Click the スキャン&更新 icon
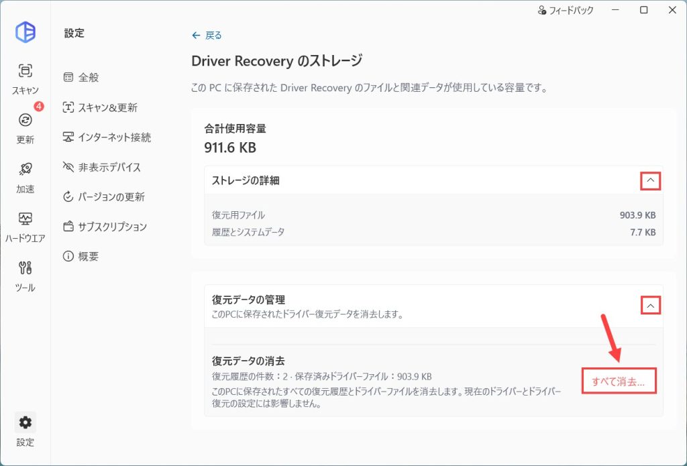Image resolution: width=687 pixels, height=466 pixels. coord(68,107)
